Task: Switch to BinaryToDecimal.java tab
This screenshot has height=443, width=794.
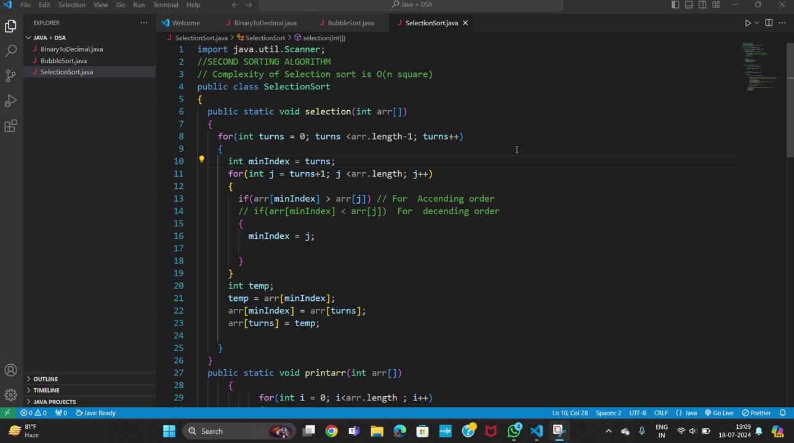Action: click(x=265, y=23)
